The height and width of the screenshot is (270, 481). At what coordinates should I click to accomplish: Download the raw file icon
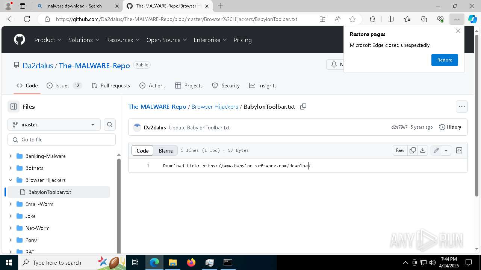pyautogui.click(x=423, y=150)
